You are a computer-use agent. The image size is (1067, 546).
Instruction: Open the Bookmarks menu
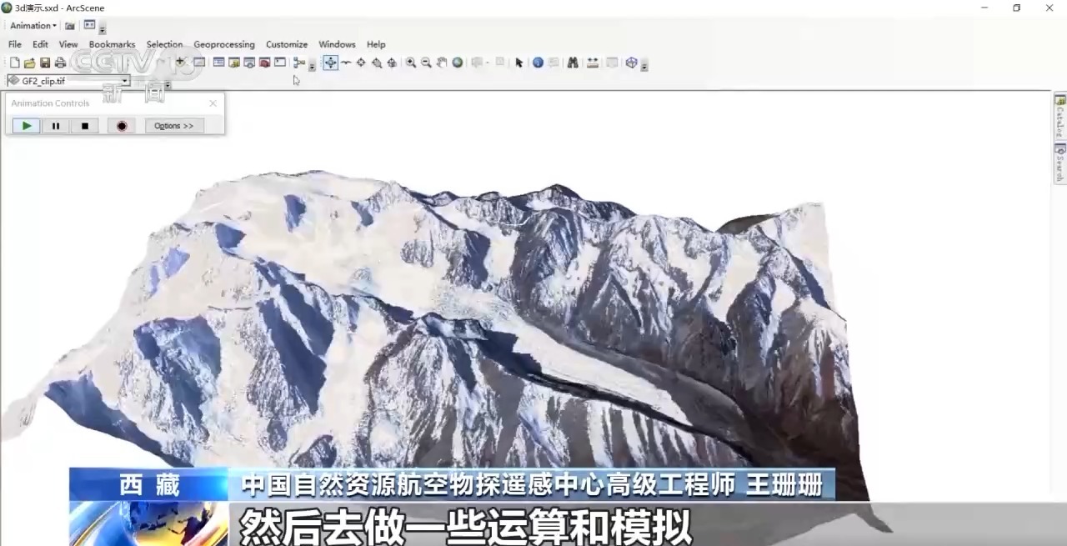tap(112, 44)
